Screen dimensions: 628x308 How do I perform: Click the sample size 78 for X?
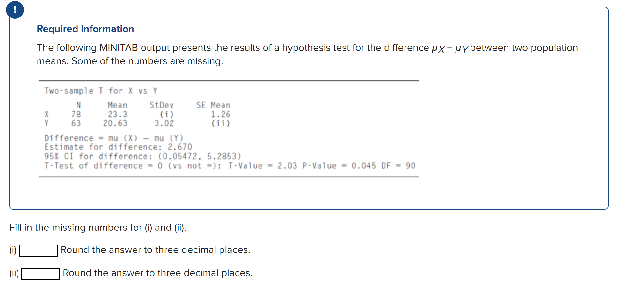click(x=76, y=114)
